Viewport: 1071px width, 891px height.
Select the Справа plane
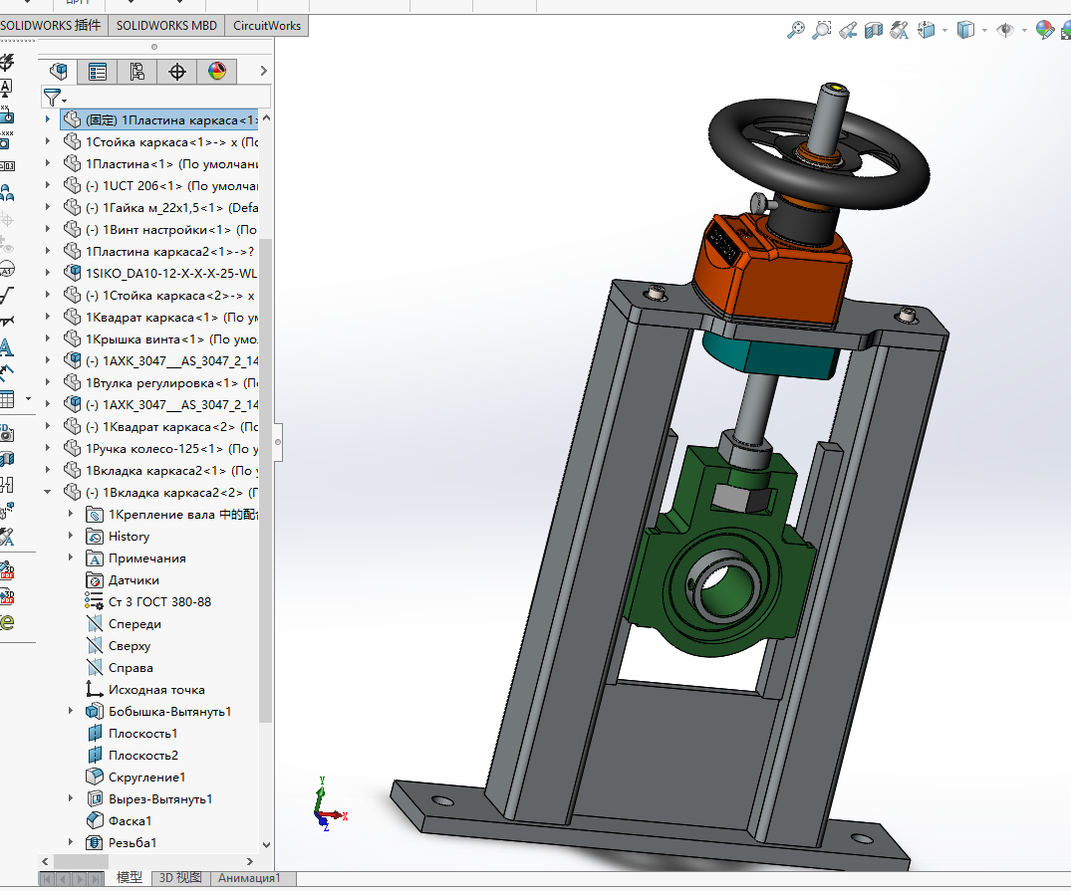[x=120, y=668]
